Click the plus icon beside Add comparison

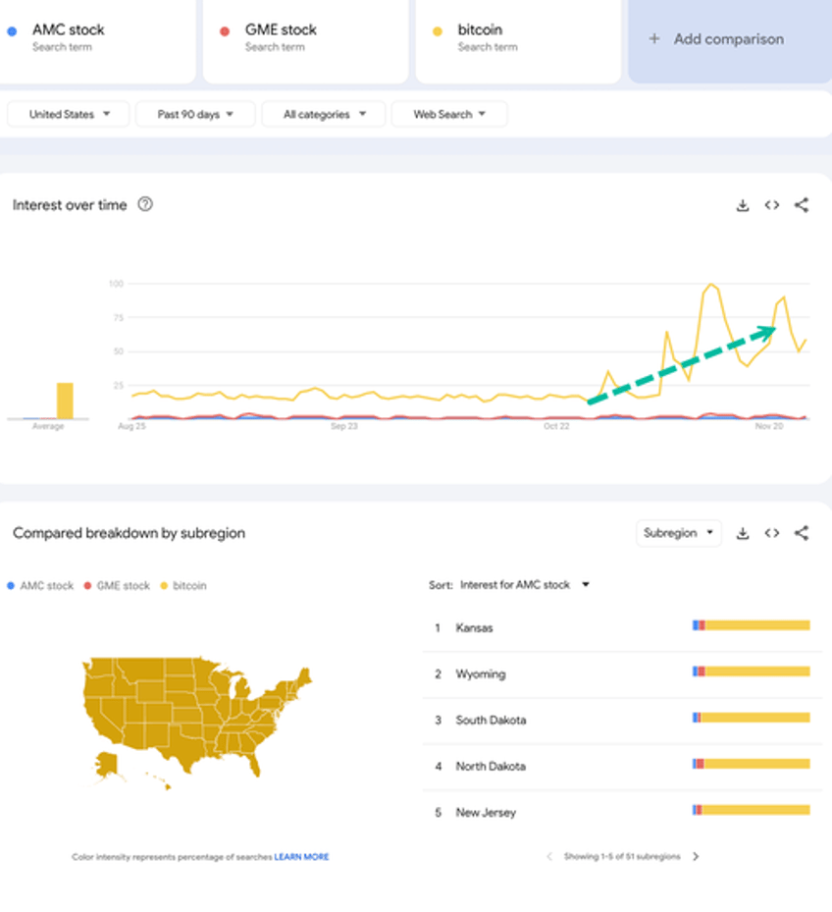click(x=654, y=39)
